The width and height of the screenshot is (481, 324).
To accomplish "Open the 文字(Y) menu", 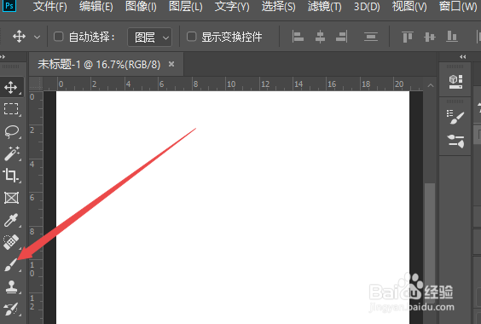I will point(232,7).
